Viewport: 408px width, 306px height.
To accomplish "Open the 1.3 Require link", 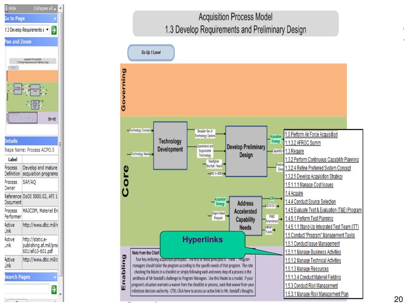I will [x=294, y=151].
